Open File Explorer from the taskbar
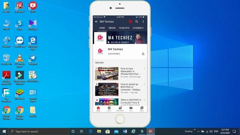This screenshot has height=135, width=240. click(99, 131)
